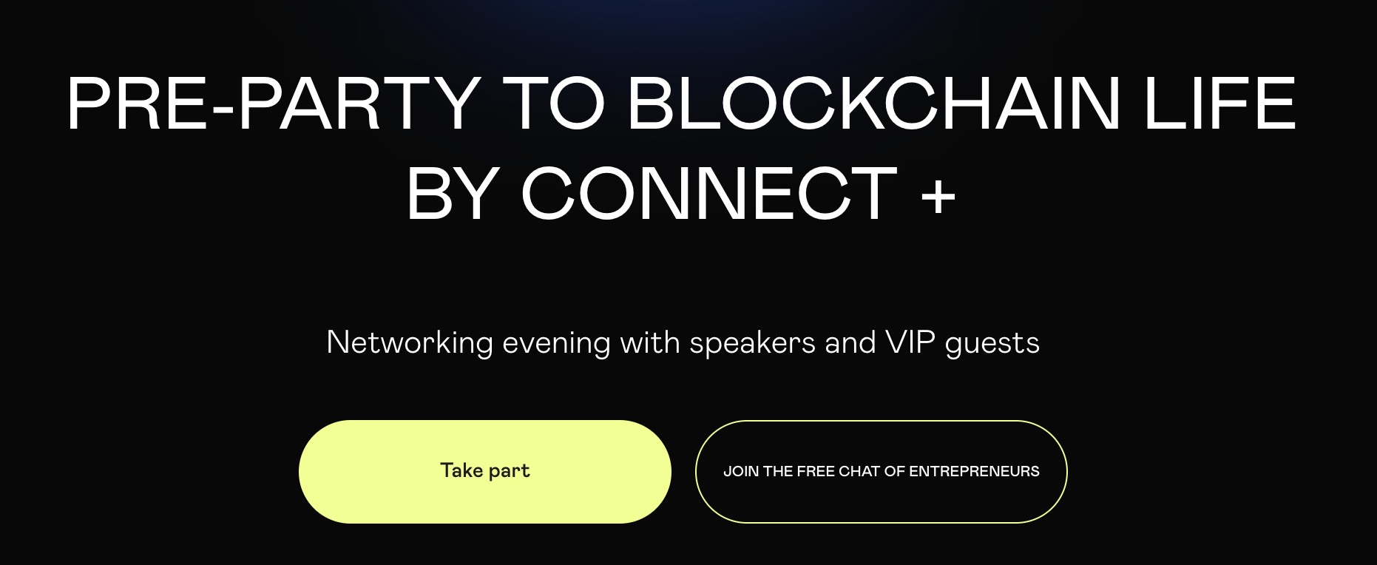1377x565 pixels.
Task: Select the word LIFE in the heading
Action: point(1219,104)
